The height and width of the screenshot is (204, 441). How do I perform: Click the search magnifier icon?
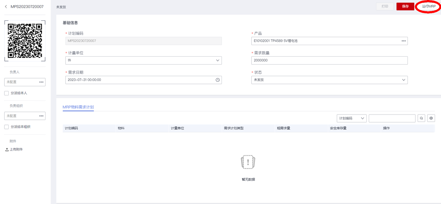[421, 118]
